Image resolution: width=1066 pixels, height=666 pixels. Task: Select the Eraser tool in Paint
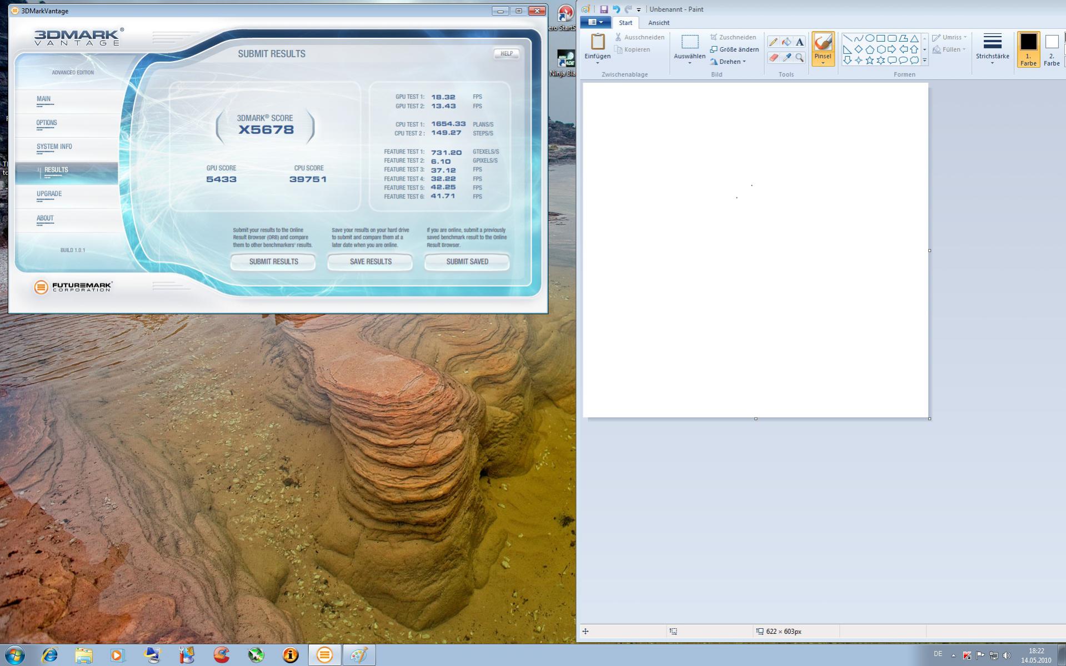[773, 57]
